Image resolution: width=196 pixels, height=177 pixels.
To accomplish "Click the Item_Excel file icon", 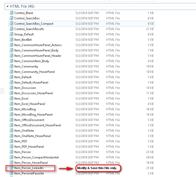I will pyautogui.click(x=11, y=98).
